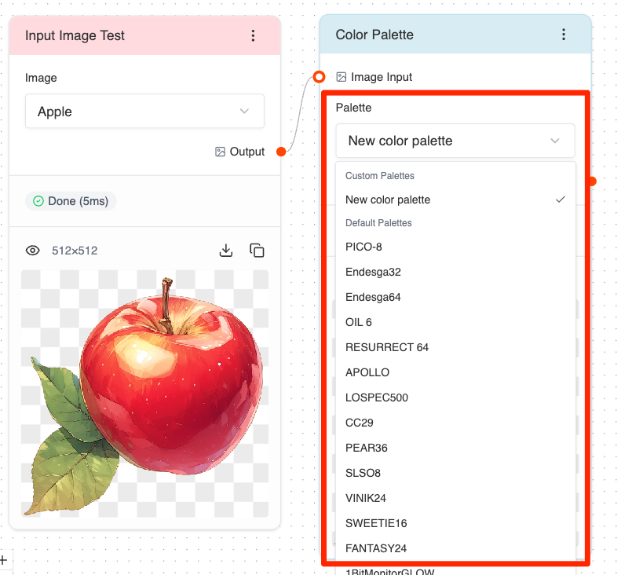This screenshot has height=575, width=621.
Task: Download the apple output image
Action: point(226,251)
